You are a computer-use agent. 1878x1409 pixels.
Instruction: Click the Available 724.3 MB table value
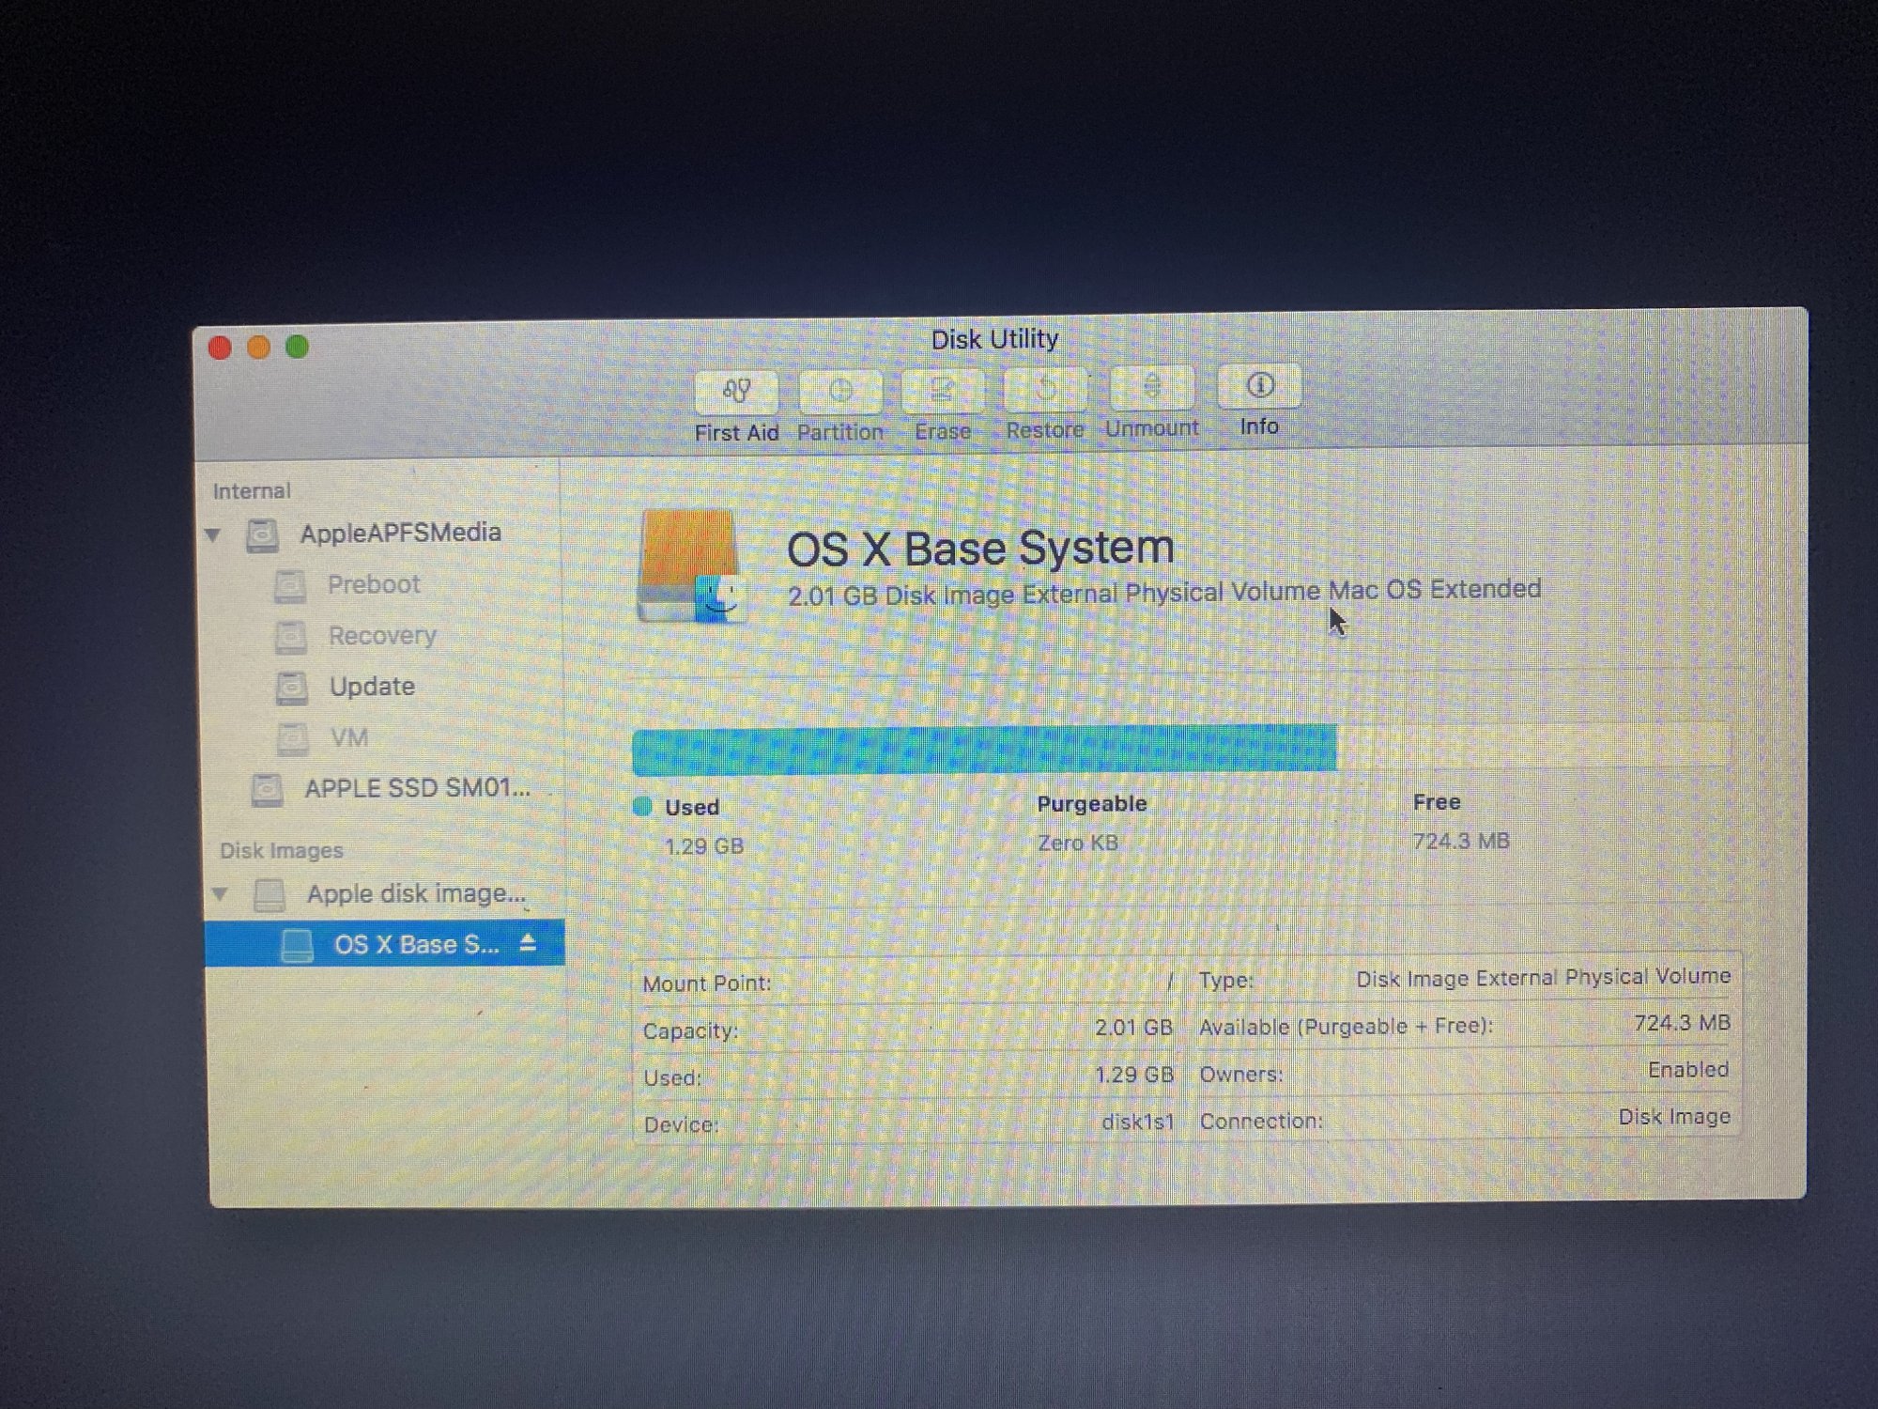1682,1023
